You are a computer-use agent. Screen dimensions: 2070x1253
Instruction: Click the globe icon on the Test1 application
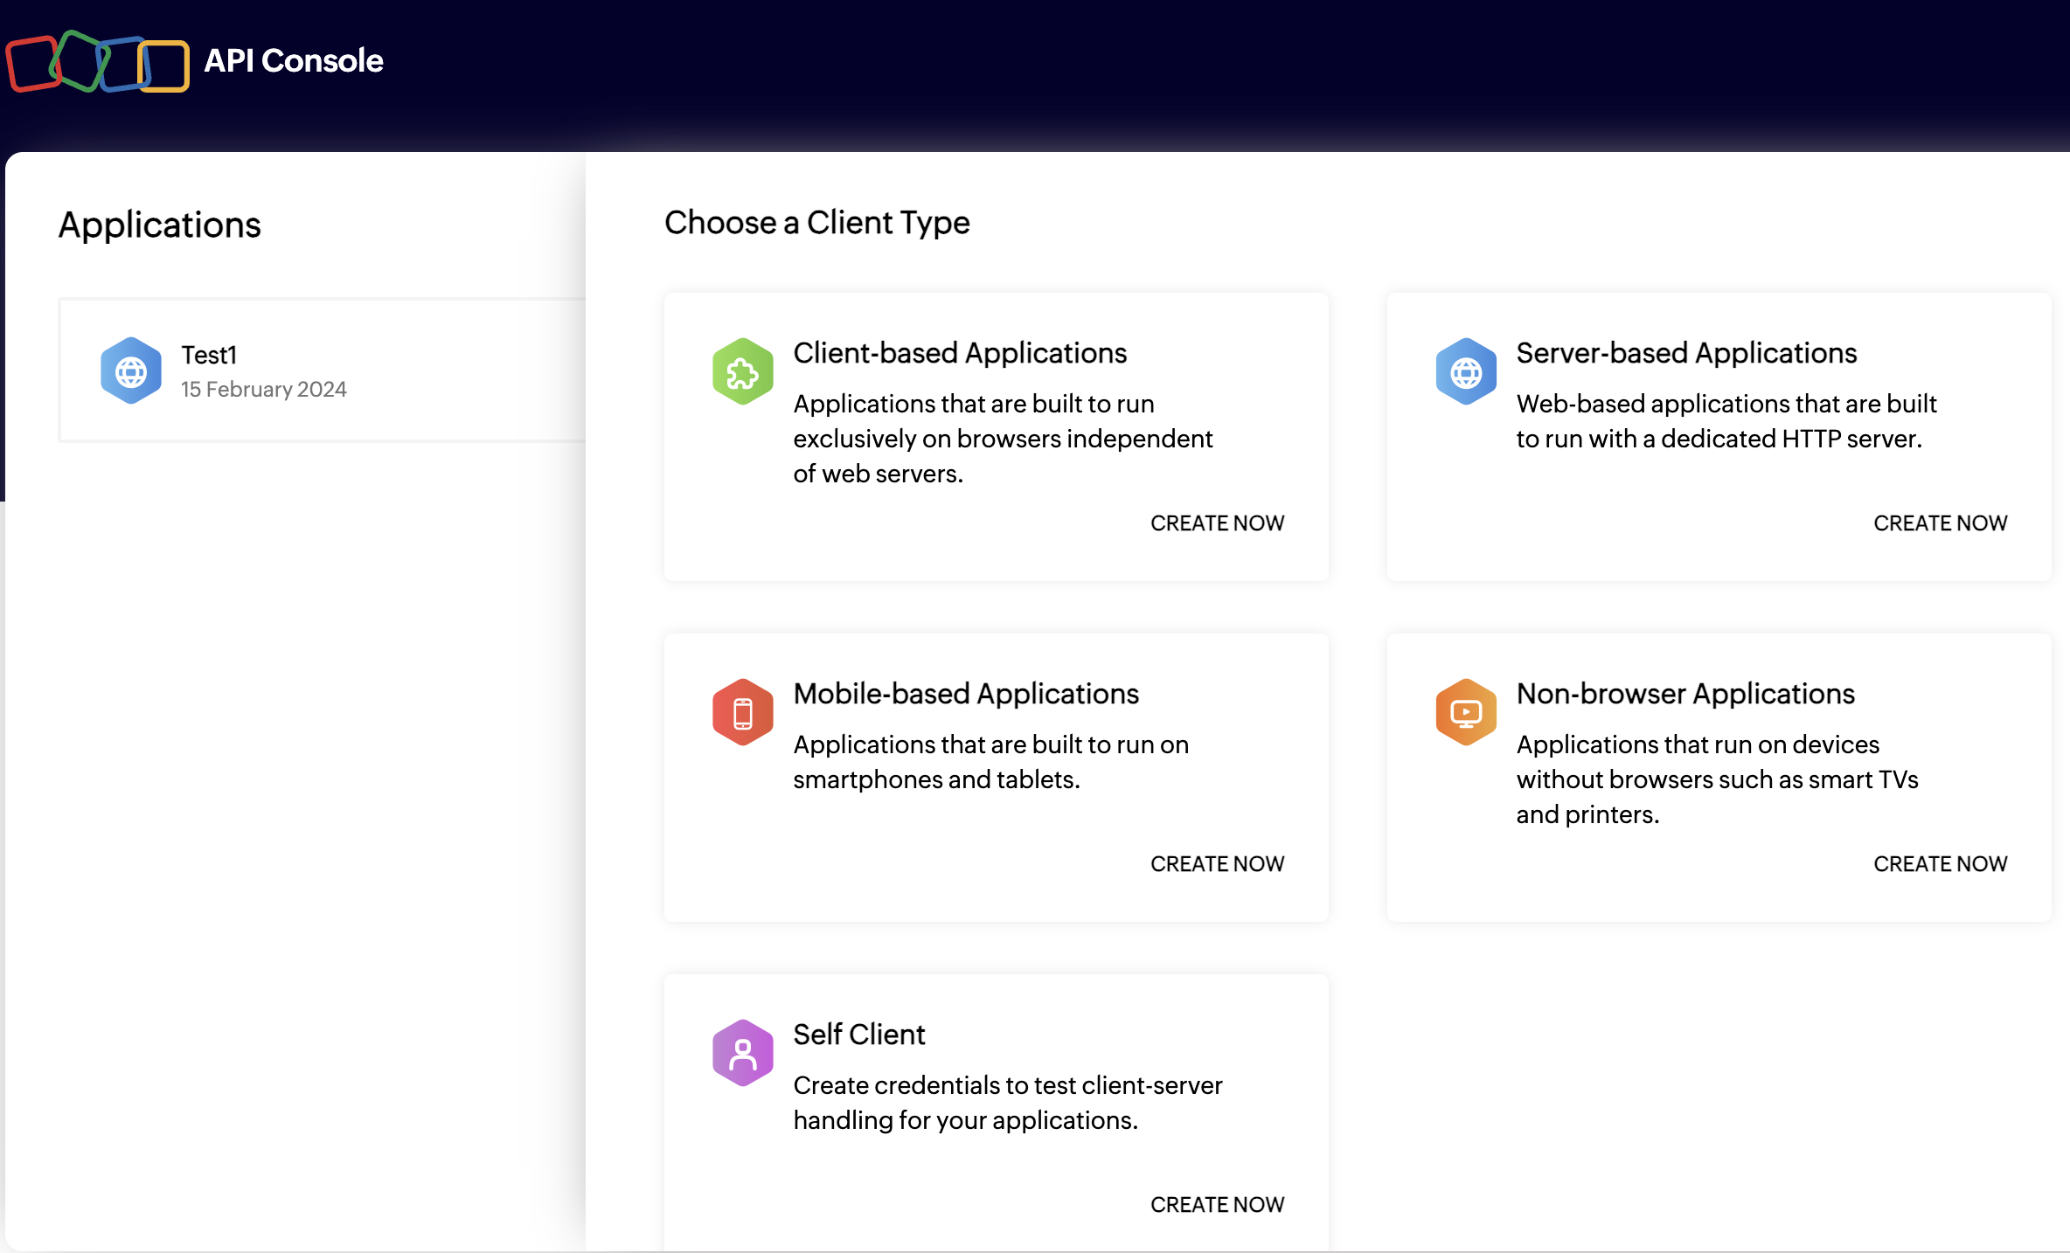coord(131,370)
